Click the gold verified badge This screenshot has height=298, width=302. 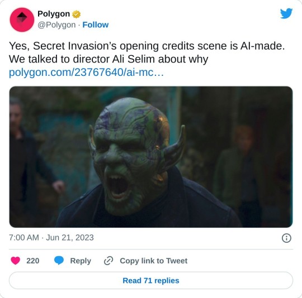click(77, 14)
